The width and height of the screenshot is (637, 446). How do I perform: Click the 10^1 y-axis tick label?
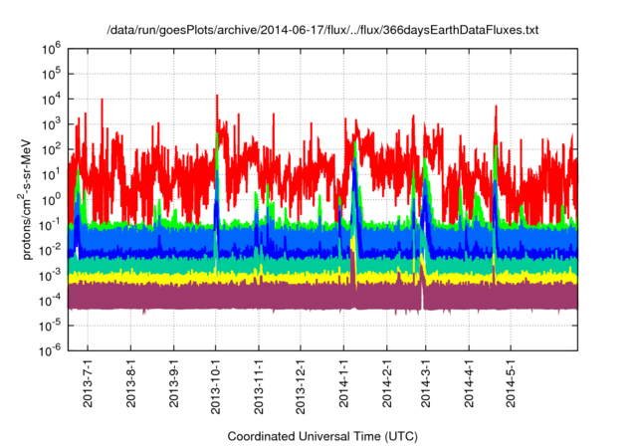point(51,174)
